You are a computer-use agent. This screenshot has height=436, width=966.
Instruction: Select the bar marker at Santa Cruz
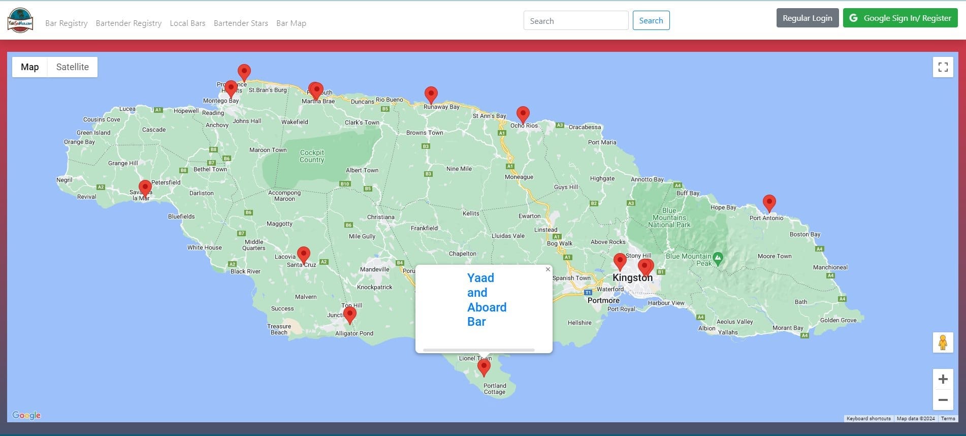coord(304,256)
